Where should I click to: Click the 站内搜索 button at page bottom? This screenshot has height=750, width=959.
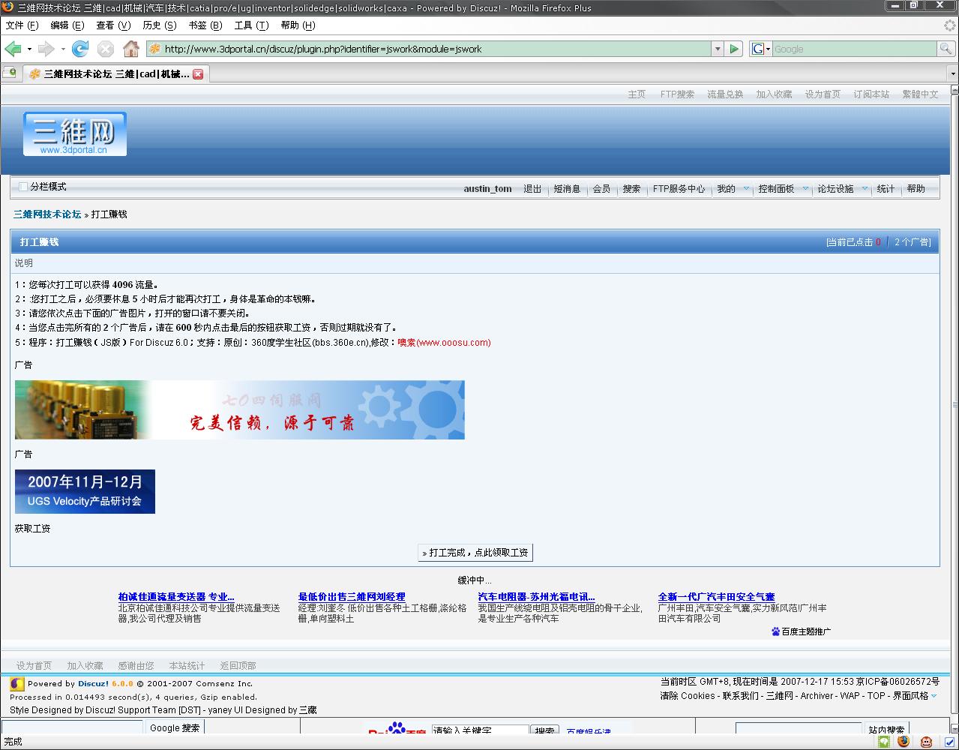pyautogui.click(x=886, y=730)
